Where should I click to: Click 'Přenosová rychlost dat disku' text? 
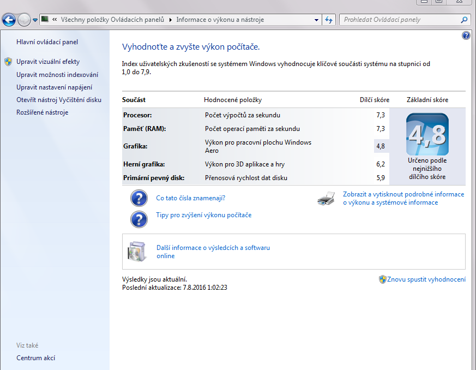(246, 178)
